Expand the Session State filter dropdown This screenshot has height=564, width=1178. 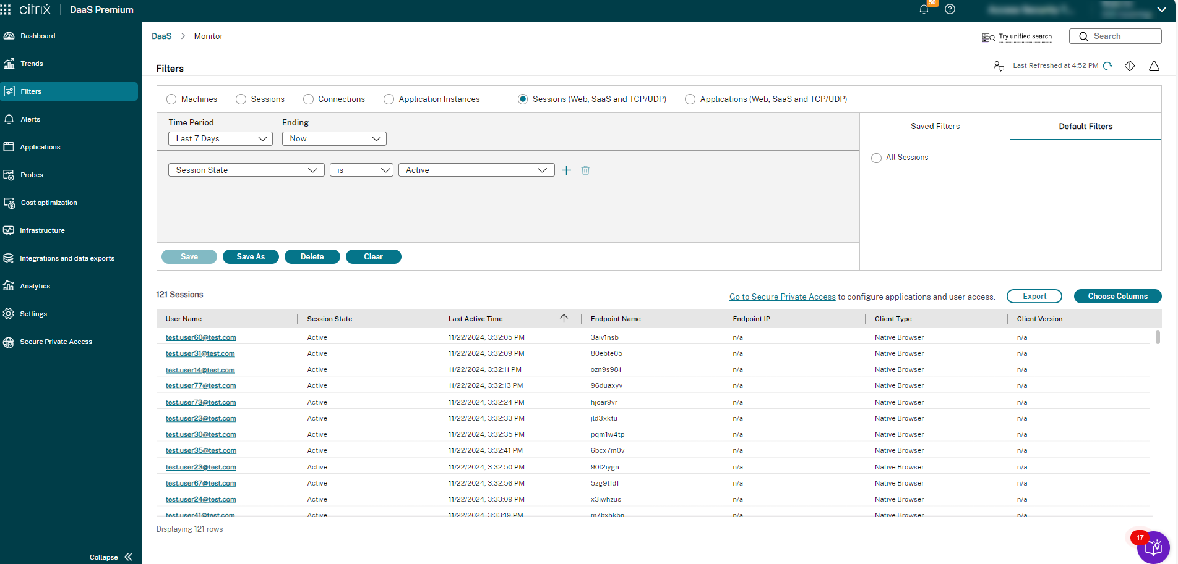[246, 170]
